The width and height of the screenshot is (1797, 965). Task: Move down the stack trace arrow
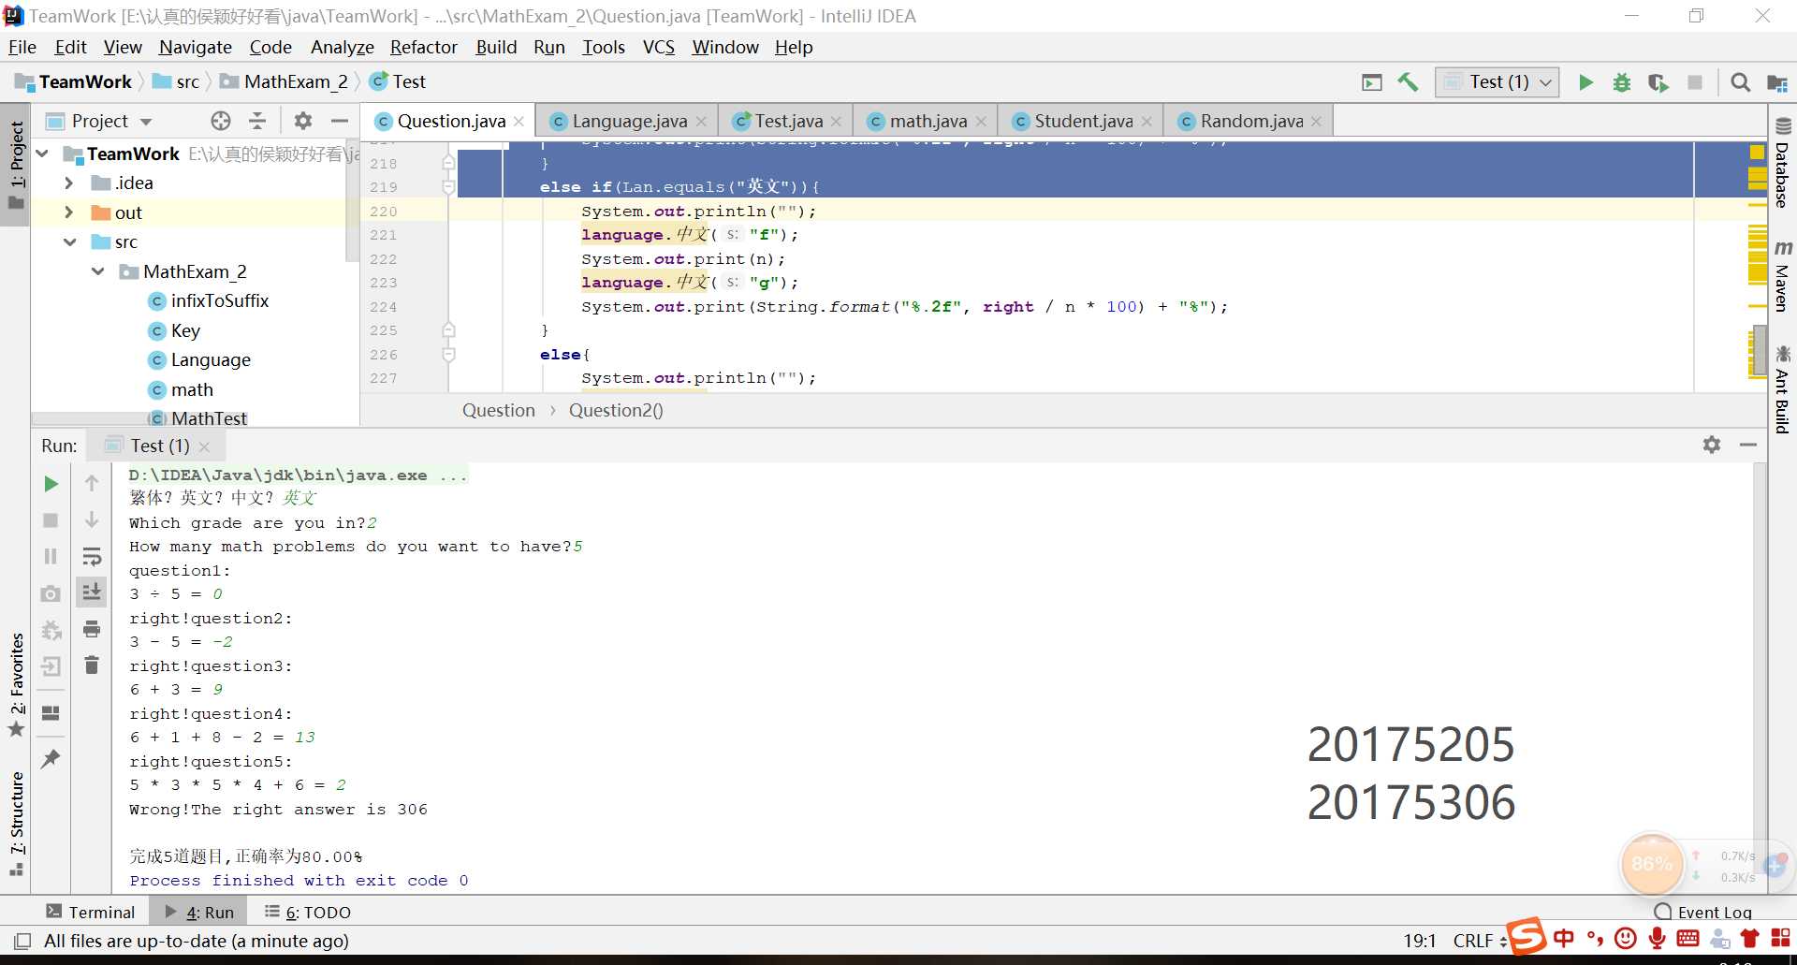(x=92, y=520)
